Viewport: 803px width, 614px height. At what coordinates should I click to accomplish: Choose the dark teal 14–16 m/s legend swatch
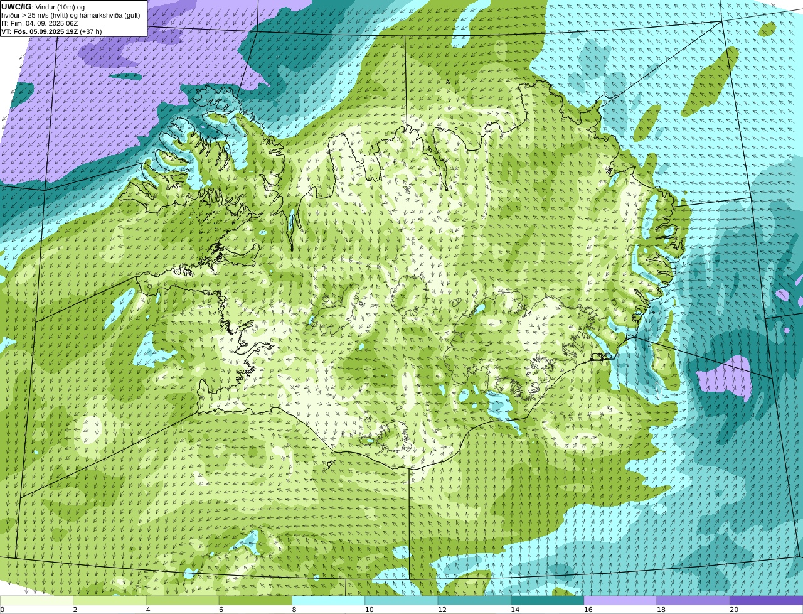pyautogui.click(x=548, y=600)
